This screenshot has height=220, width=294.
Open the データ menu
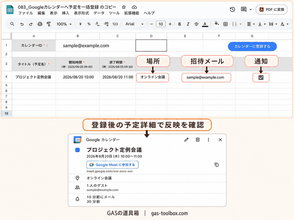coord(99,13)
